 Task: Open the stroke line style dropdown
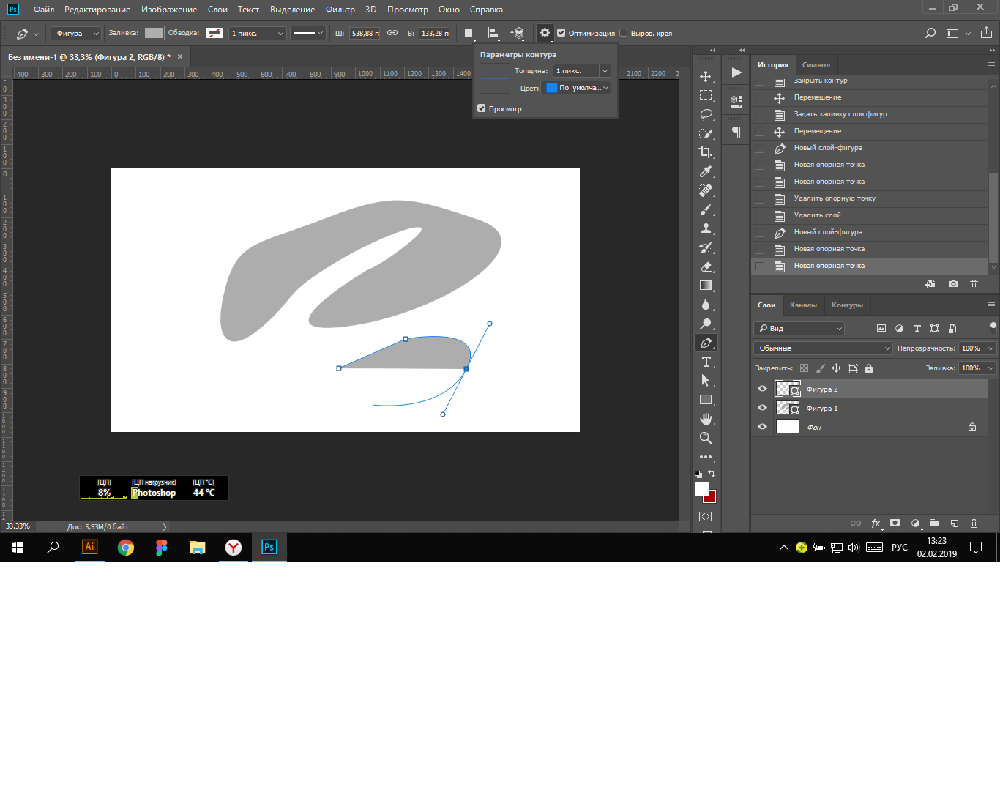307,33
